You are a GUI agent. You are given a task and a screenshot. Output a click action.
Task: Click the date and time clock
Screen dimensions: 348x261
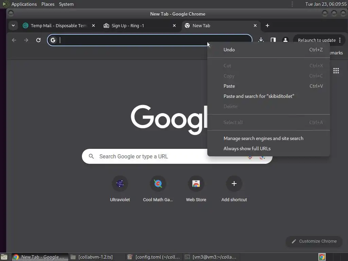(326, 4)
